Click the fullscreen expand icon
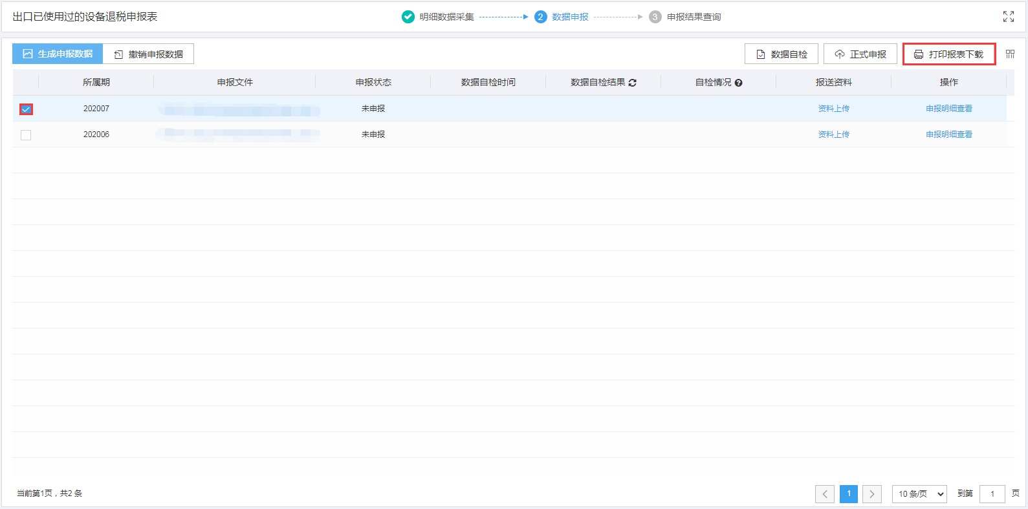Viewport: 1028px width, 509px height. (x=1008, y=17)
